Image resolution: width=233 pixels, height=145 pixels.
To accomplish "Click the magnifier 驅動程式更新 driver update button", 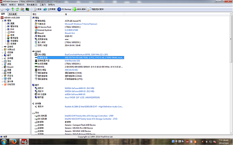I will pos(96,9).
